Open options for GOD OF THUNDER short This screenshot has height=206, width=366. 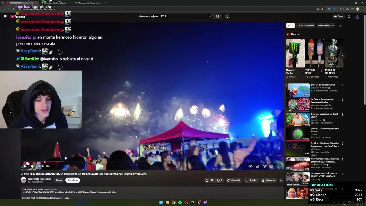pos(341,71)
